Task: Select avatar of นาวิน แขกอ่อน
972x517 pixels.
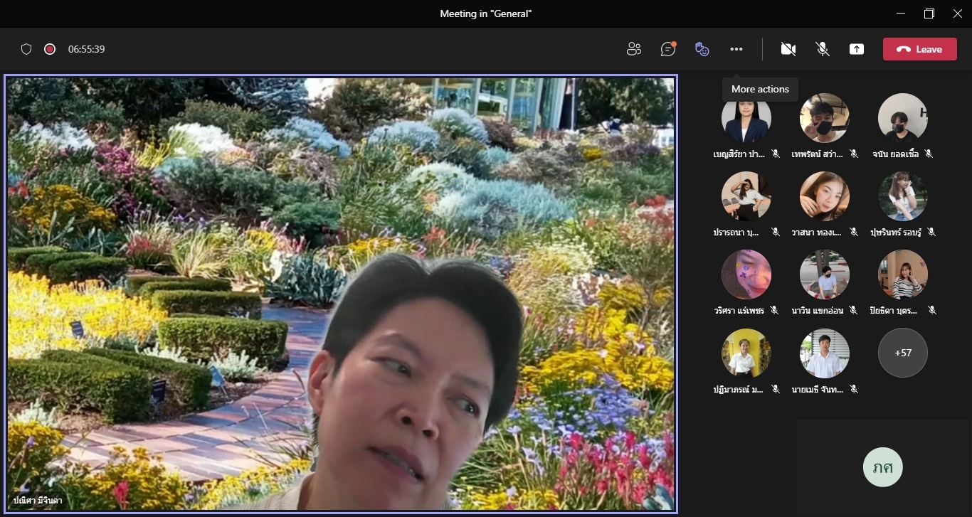Action: 825,275
